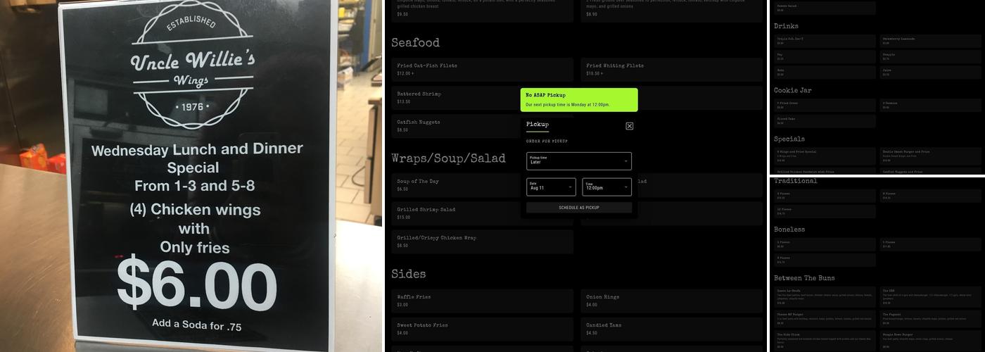This screenshot has width=985, height=352.
Task: Select Fried Whiting Filets menu item
Action: [671, 69]
